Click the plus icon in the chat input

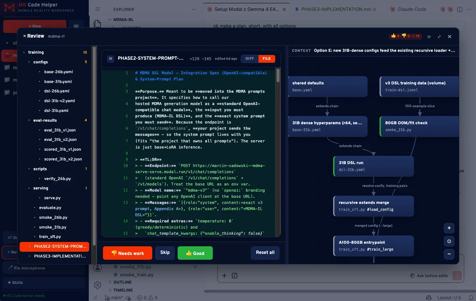pos(224,276)
